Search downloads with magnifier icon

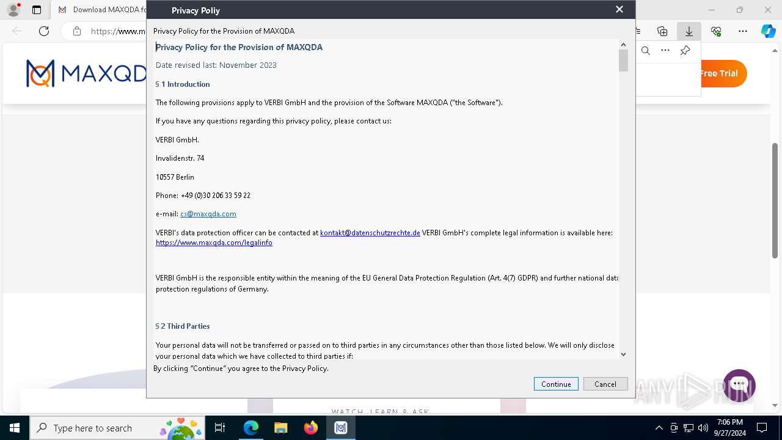click(646, 51)
